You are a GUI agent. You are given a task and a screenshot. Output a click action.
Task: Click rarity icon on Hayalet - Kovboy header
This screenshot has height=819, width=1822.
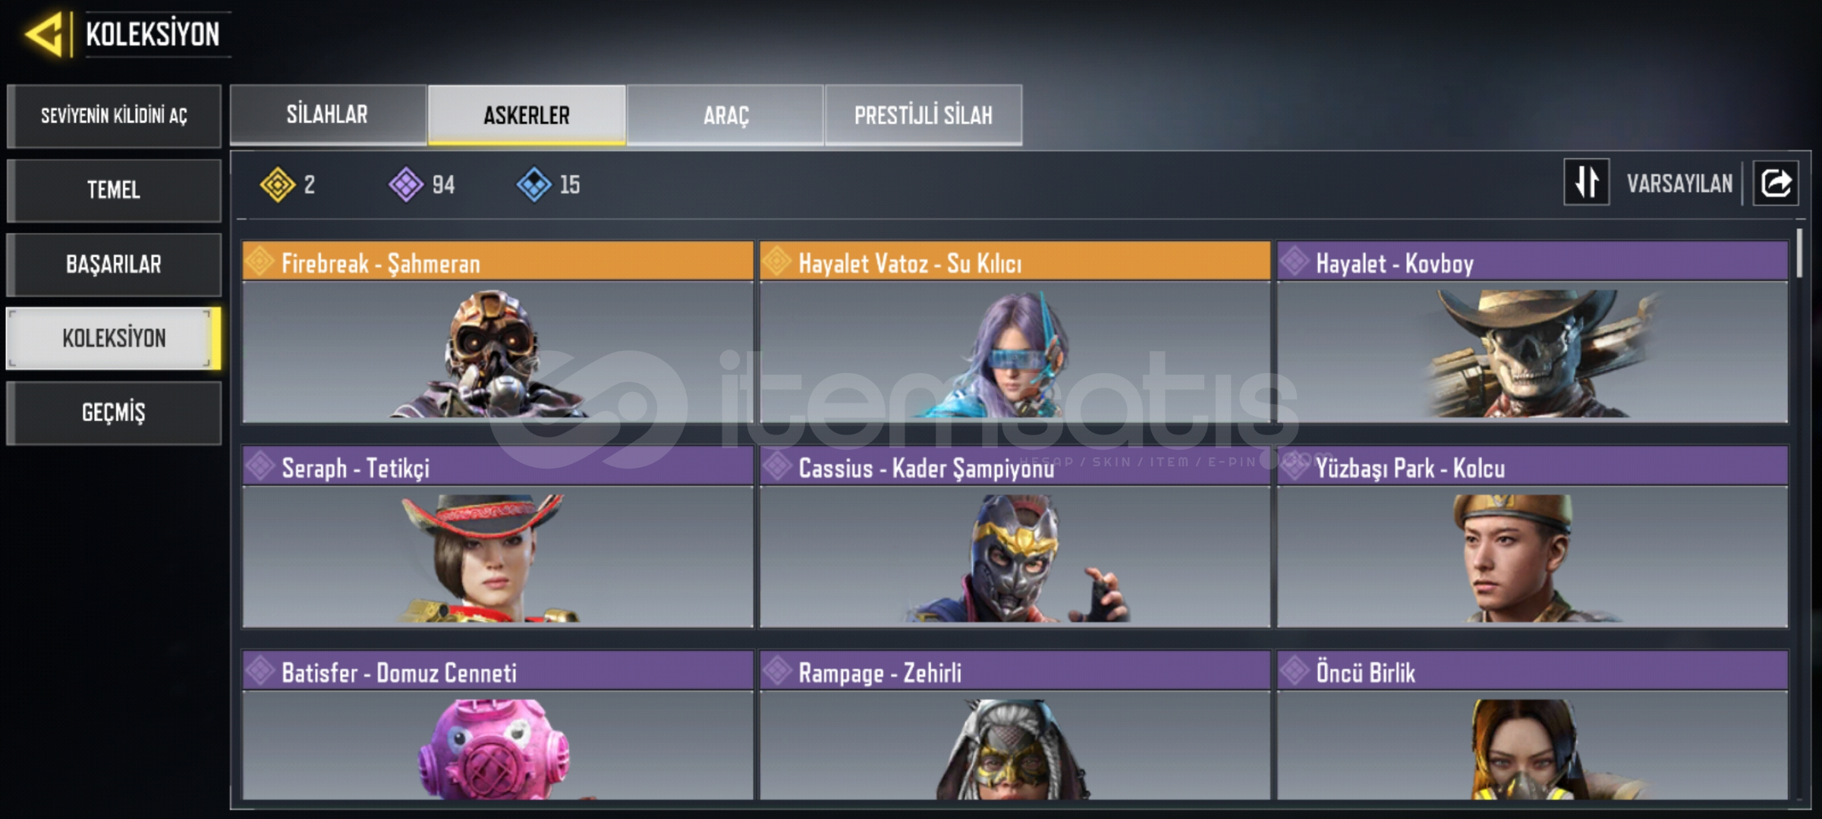[1294, 262]
